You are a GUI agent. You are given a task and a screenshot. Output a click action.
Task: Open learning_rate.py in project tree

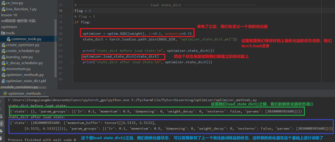pos(19,57)
